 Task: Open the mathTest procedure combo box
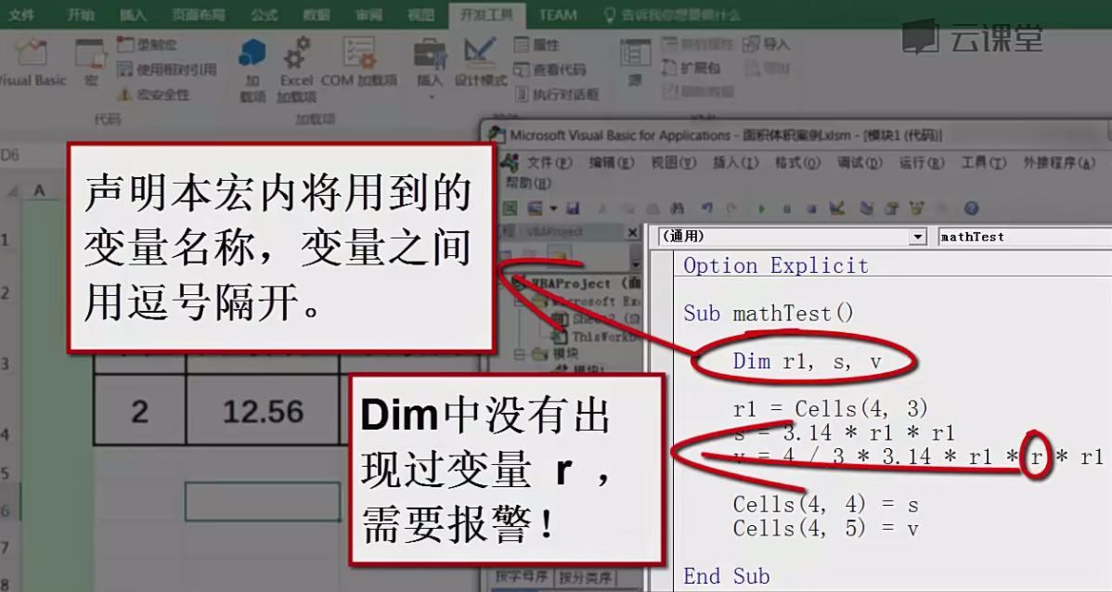(x=1025, y=237)
